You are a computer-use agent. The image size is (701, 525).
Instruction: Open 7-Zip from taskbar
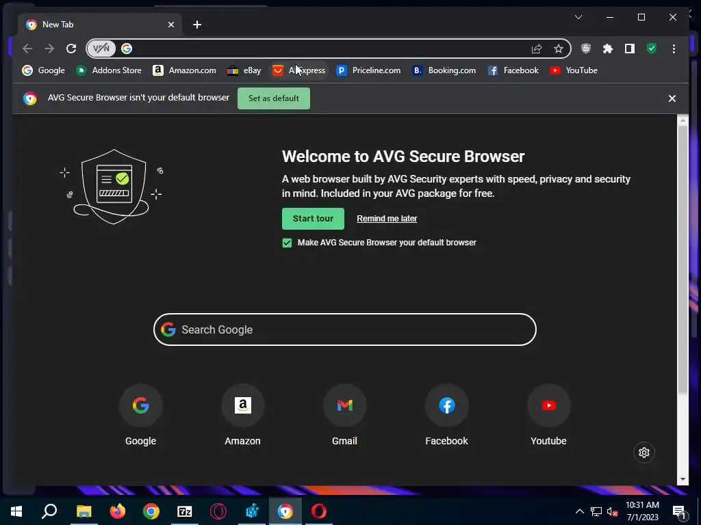pyautogui.click(x=185, y=511)
